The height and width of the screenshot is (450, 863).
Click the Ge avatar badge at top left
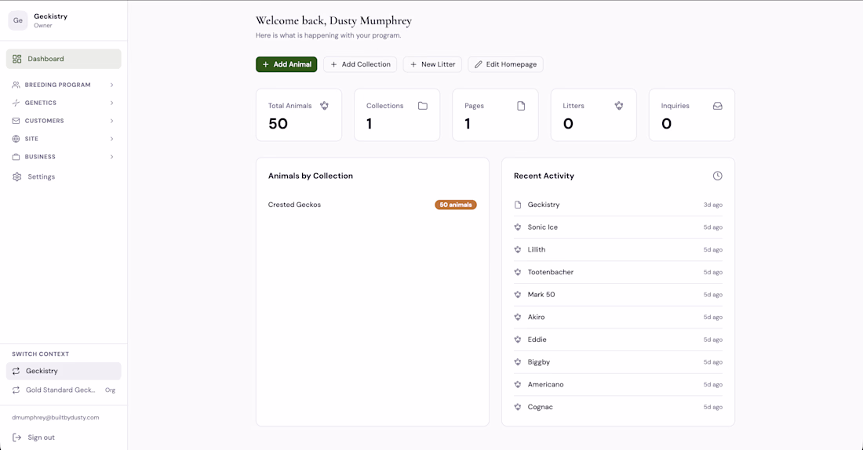[17, 20]
